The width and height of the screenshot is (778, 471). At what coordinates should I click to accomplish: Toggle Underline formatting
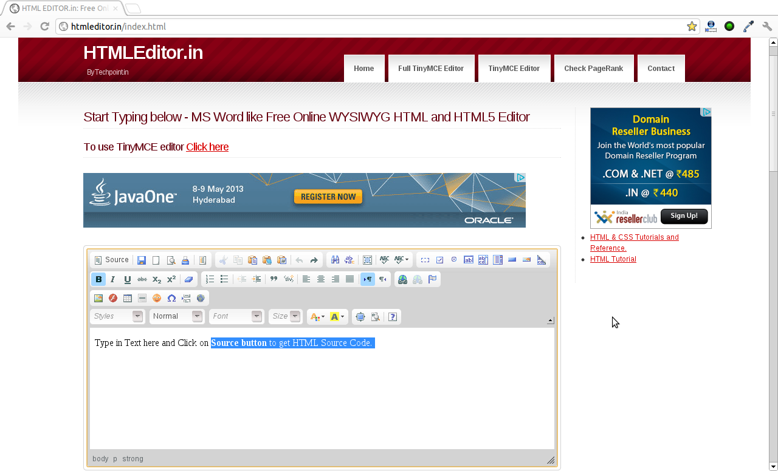(x=127, y=279)
